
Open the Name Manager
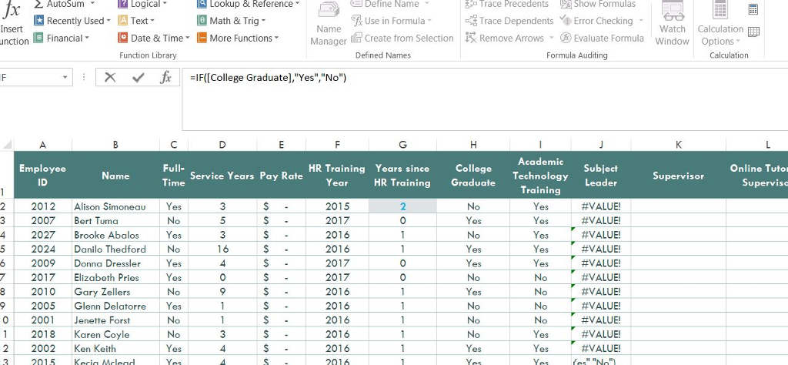point(328,24)
